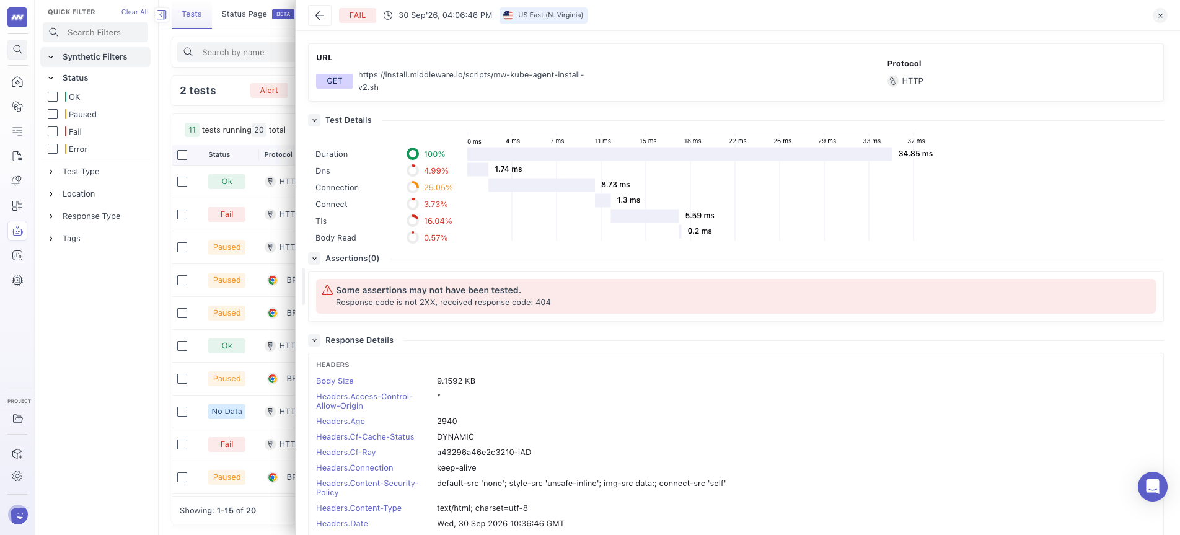Click Clear All quick filters
This screenshot has width=1180, height=535.
[x=134, y=12]
